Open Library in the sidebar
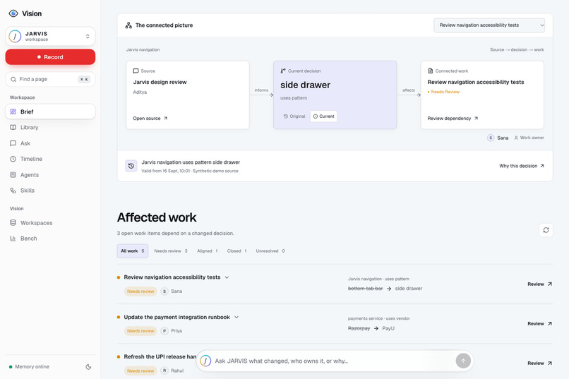Screen dimensions: 569x379 (50, 127)
